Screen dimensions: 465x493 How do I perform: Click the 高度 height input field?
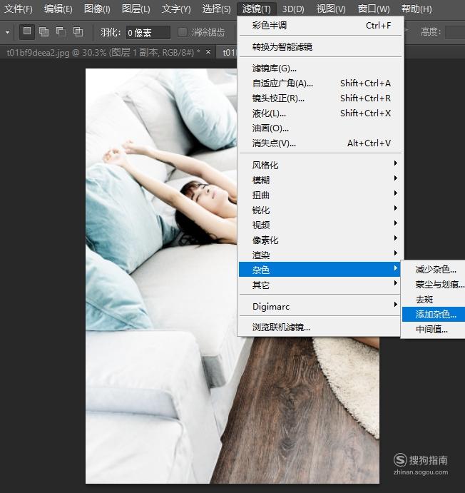[x=455, y=32]
